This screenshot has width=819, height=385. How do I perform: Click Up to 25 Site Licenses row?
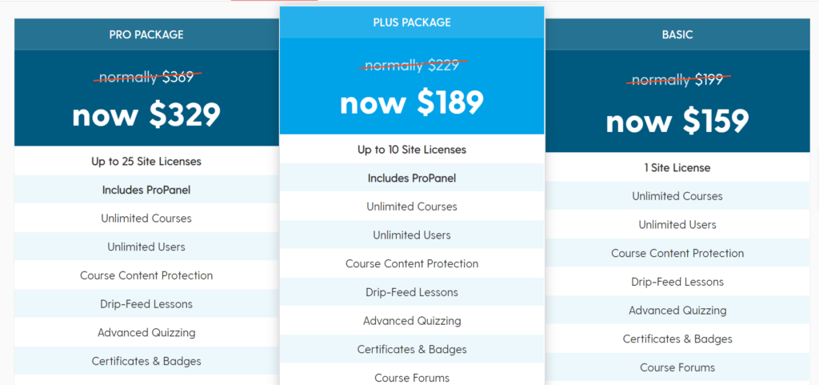pyautogui.click(x=146, y=162)
